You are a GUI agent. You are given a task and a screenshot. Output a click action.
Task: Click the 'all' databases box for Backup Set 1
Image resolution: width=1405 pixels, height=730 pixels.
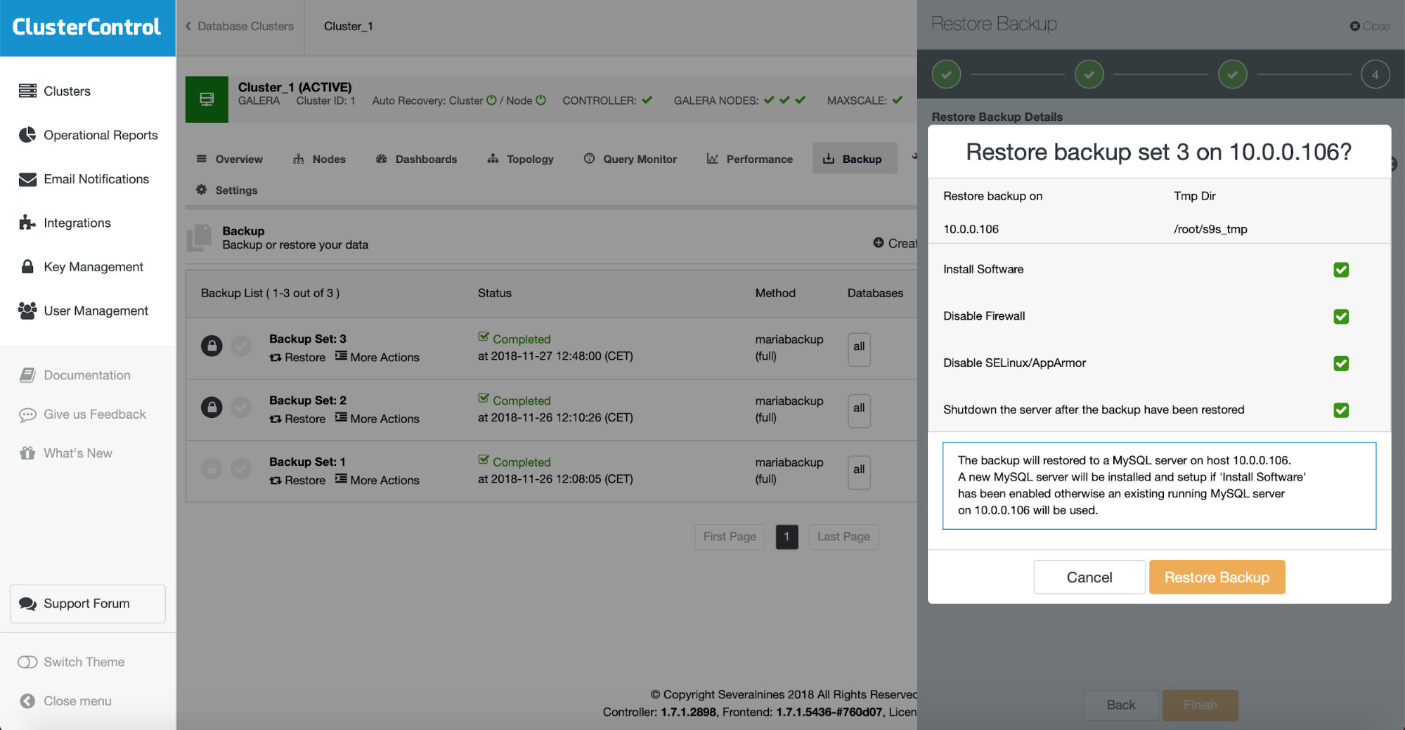click(859, 472)
